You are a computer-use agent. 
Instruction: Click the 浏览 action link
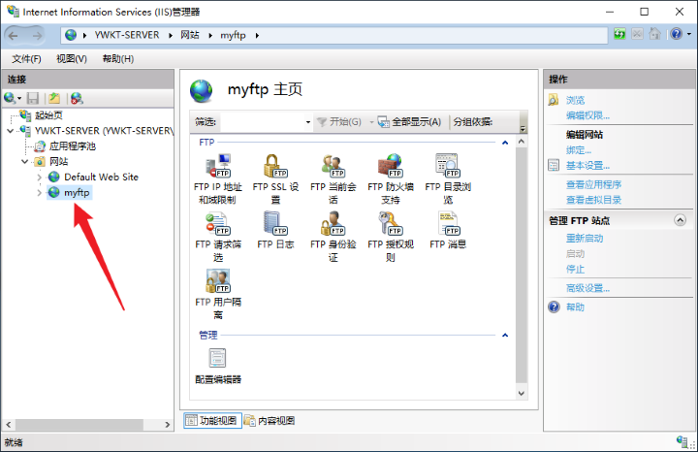tap(575, 100)
